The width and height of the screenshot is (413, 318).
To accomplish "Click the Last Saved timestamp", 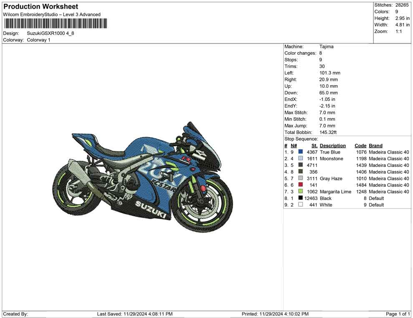I will tap(135, 314).
